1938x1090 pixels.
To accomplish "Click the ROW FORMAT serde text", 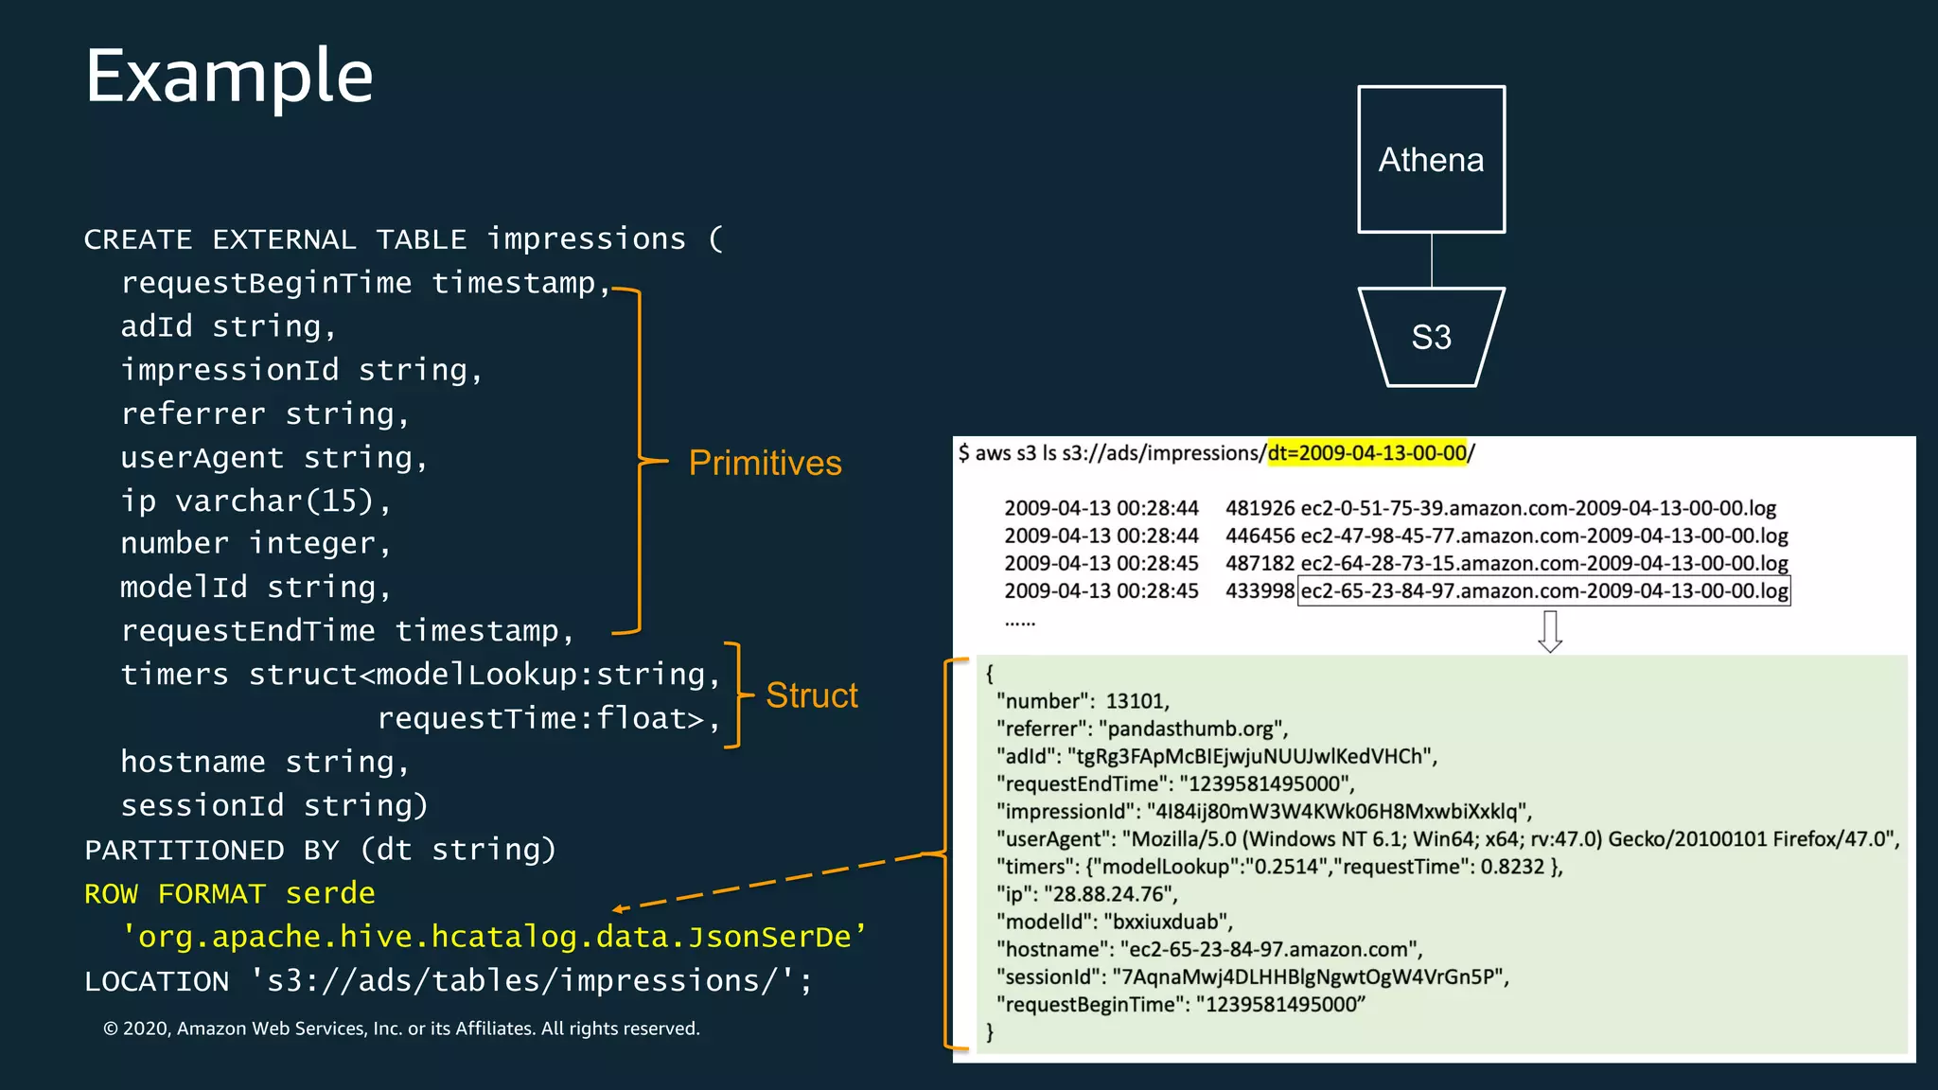I will 230,893.
